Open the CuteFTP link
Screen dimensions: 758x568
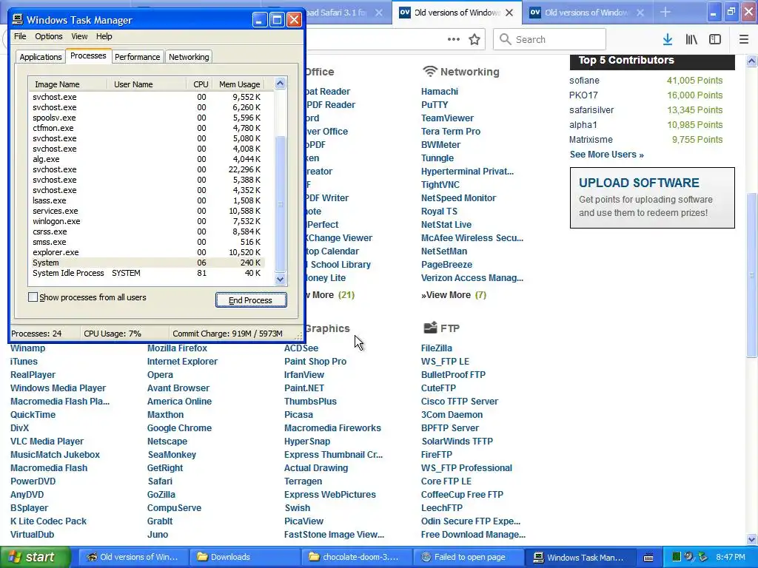[x=438, y=388]
